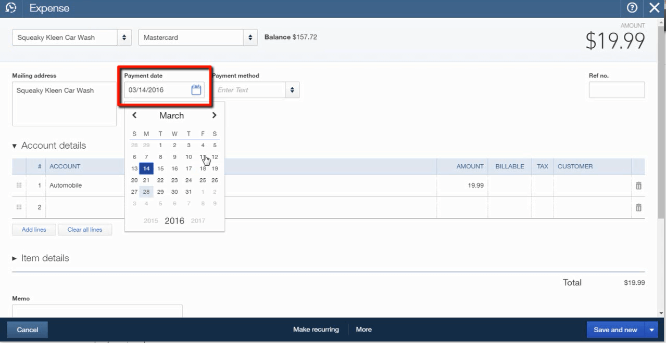Click Make recurring

(x=316, y=329)
